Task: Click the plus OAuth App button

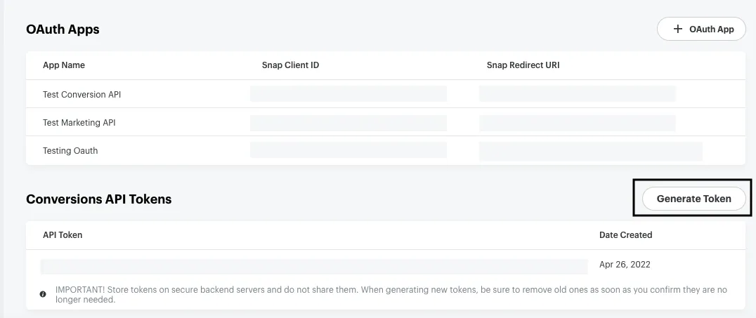Action: [701, 29]
